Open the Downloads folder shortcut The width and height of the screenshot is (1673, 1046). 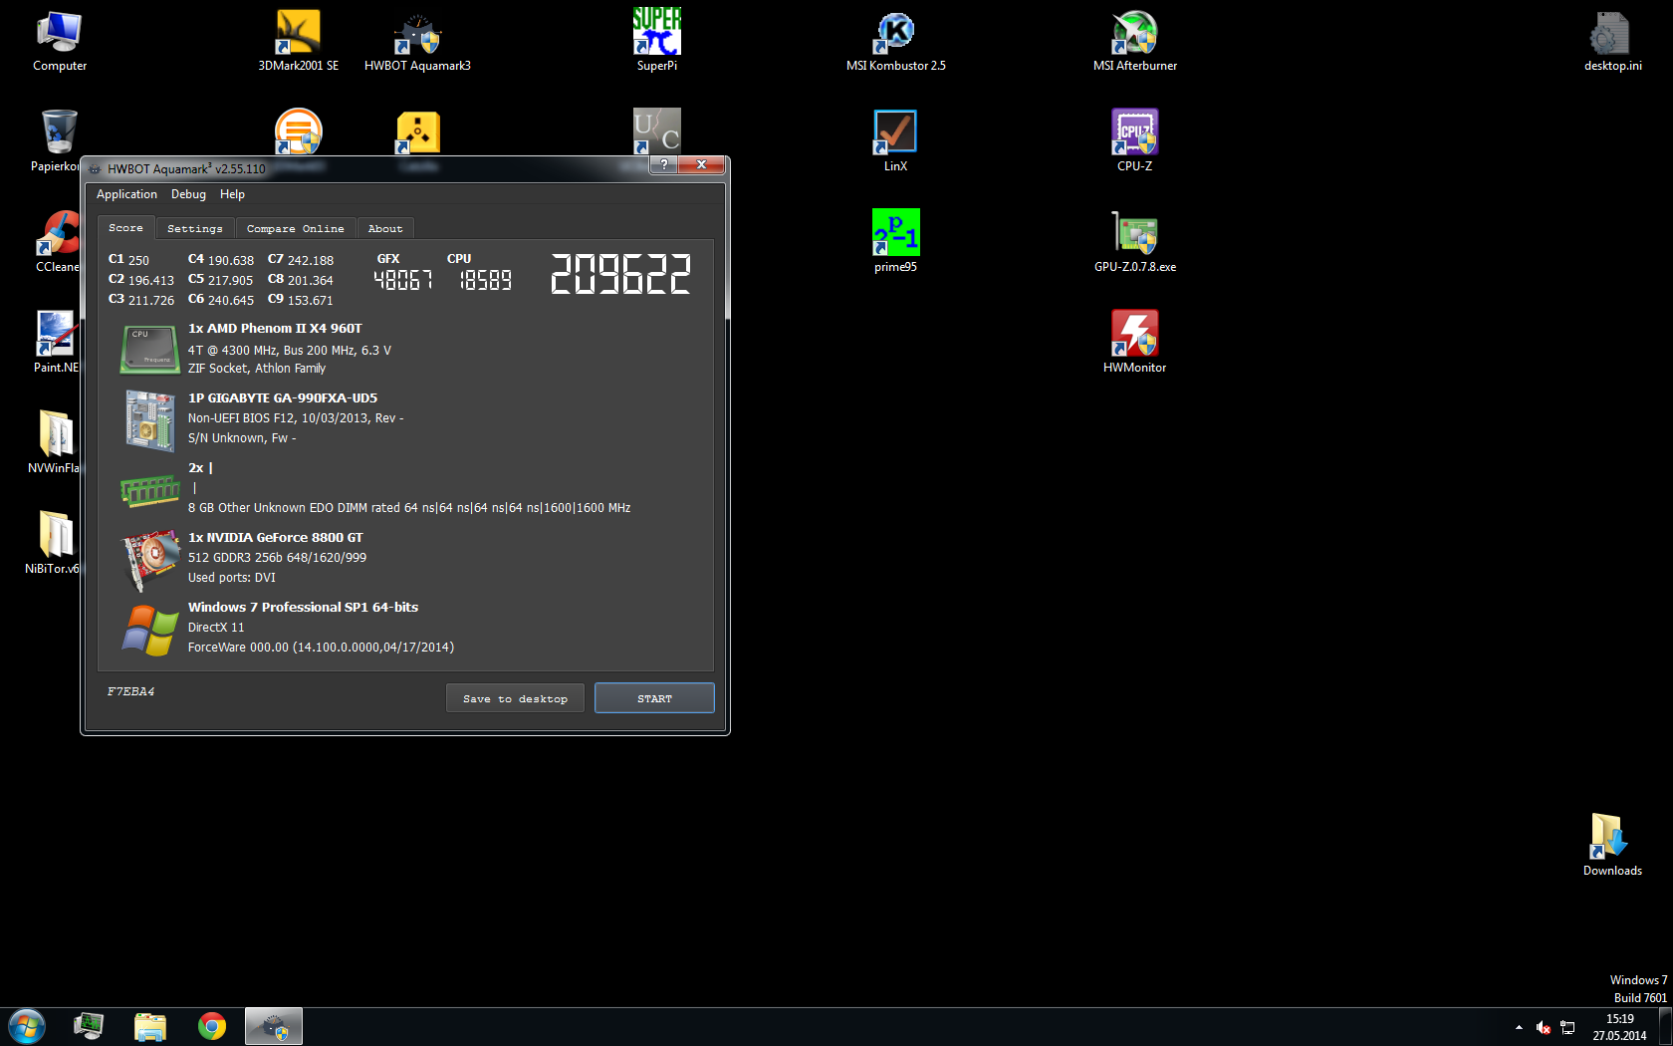tap(1612, 845)
